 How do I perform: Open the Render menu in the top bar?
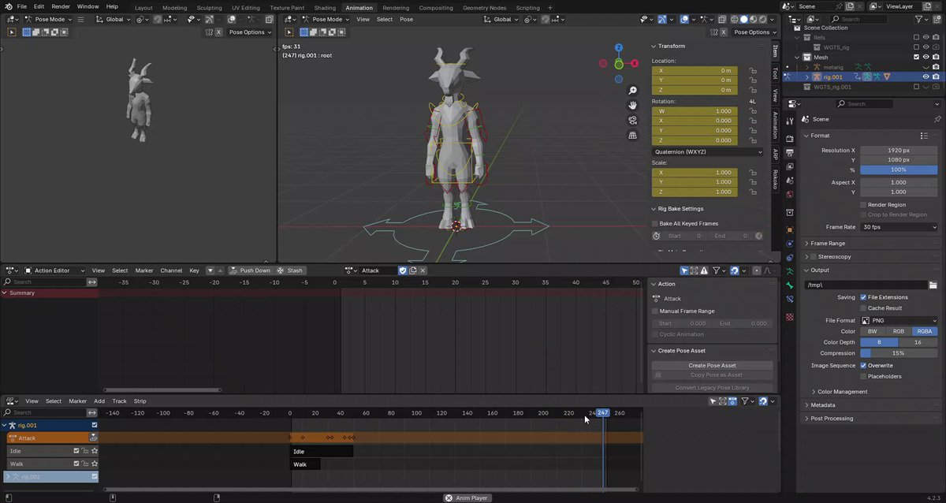(x=61, y=6)
